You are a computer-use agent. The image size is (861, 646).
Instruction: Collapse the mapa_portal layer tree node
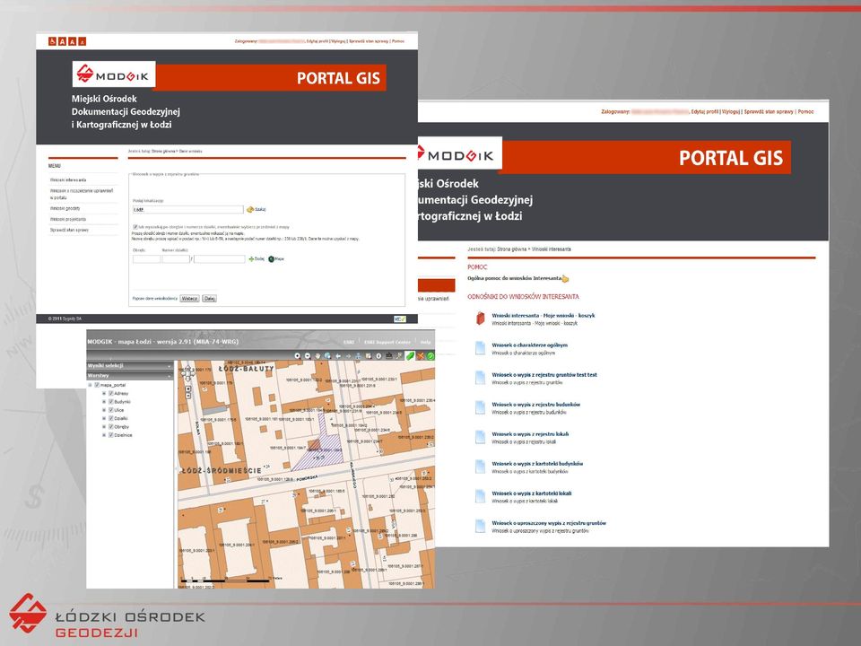pos(90,385)
